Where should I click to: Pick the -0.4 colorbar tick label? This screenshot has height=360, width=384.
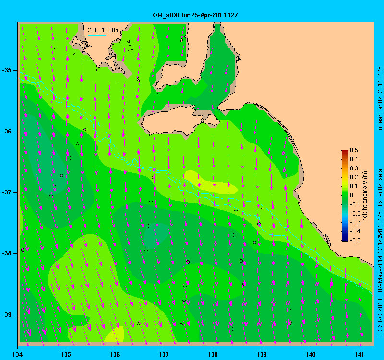355,231
